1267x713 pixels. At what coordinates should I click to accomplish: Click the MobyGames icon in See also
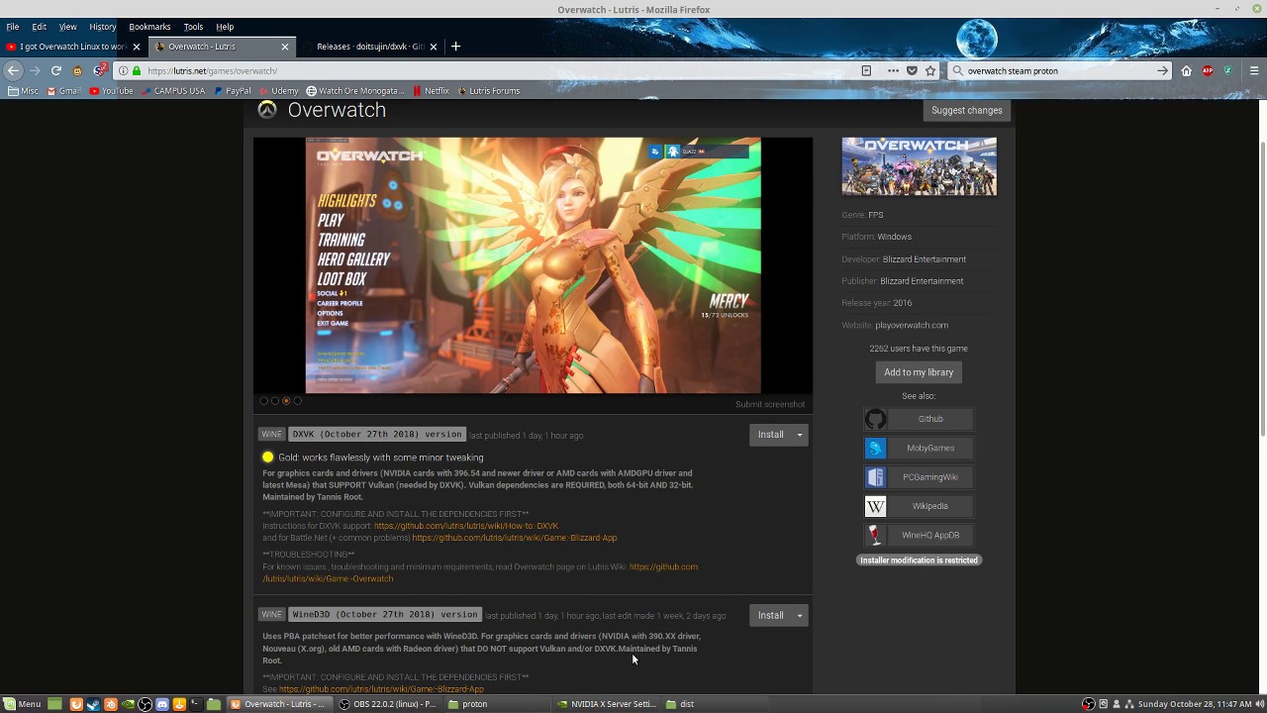pos(875,448)
